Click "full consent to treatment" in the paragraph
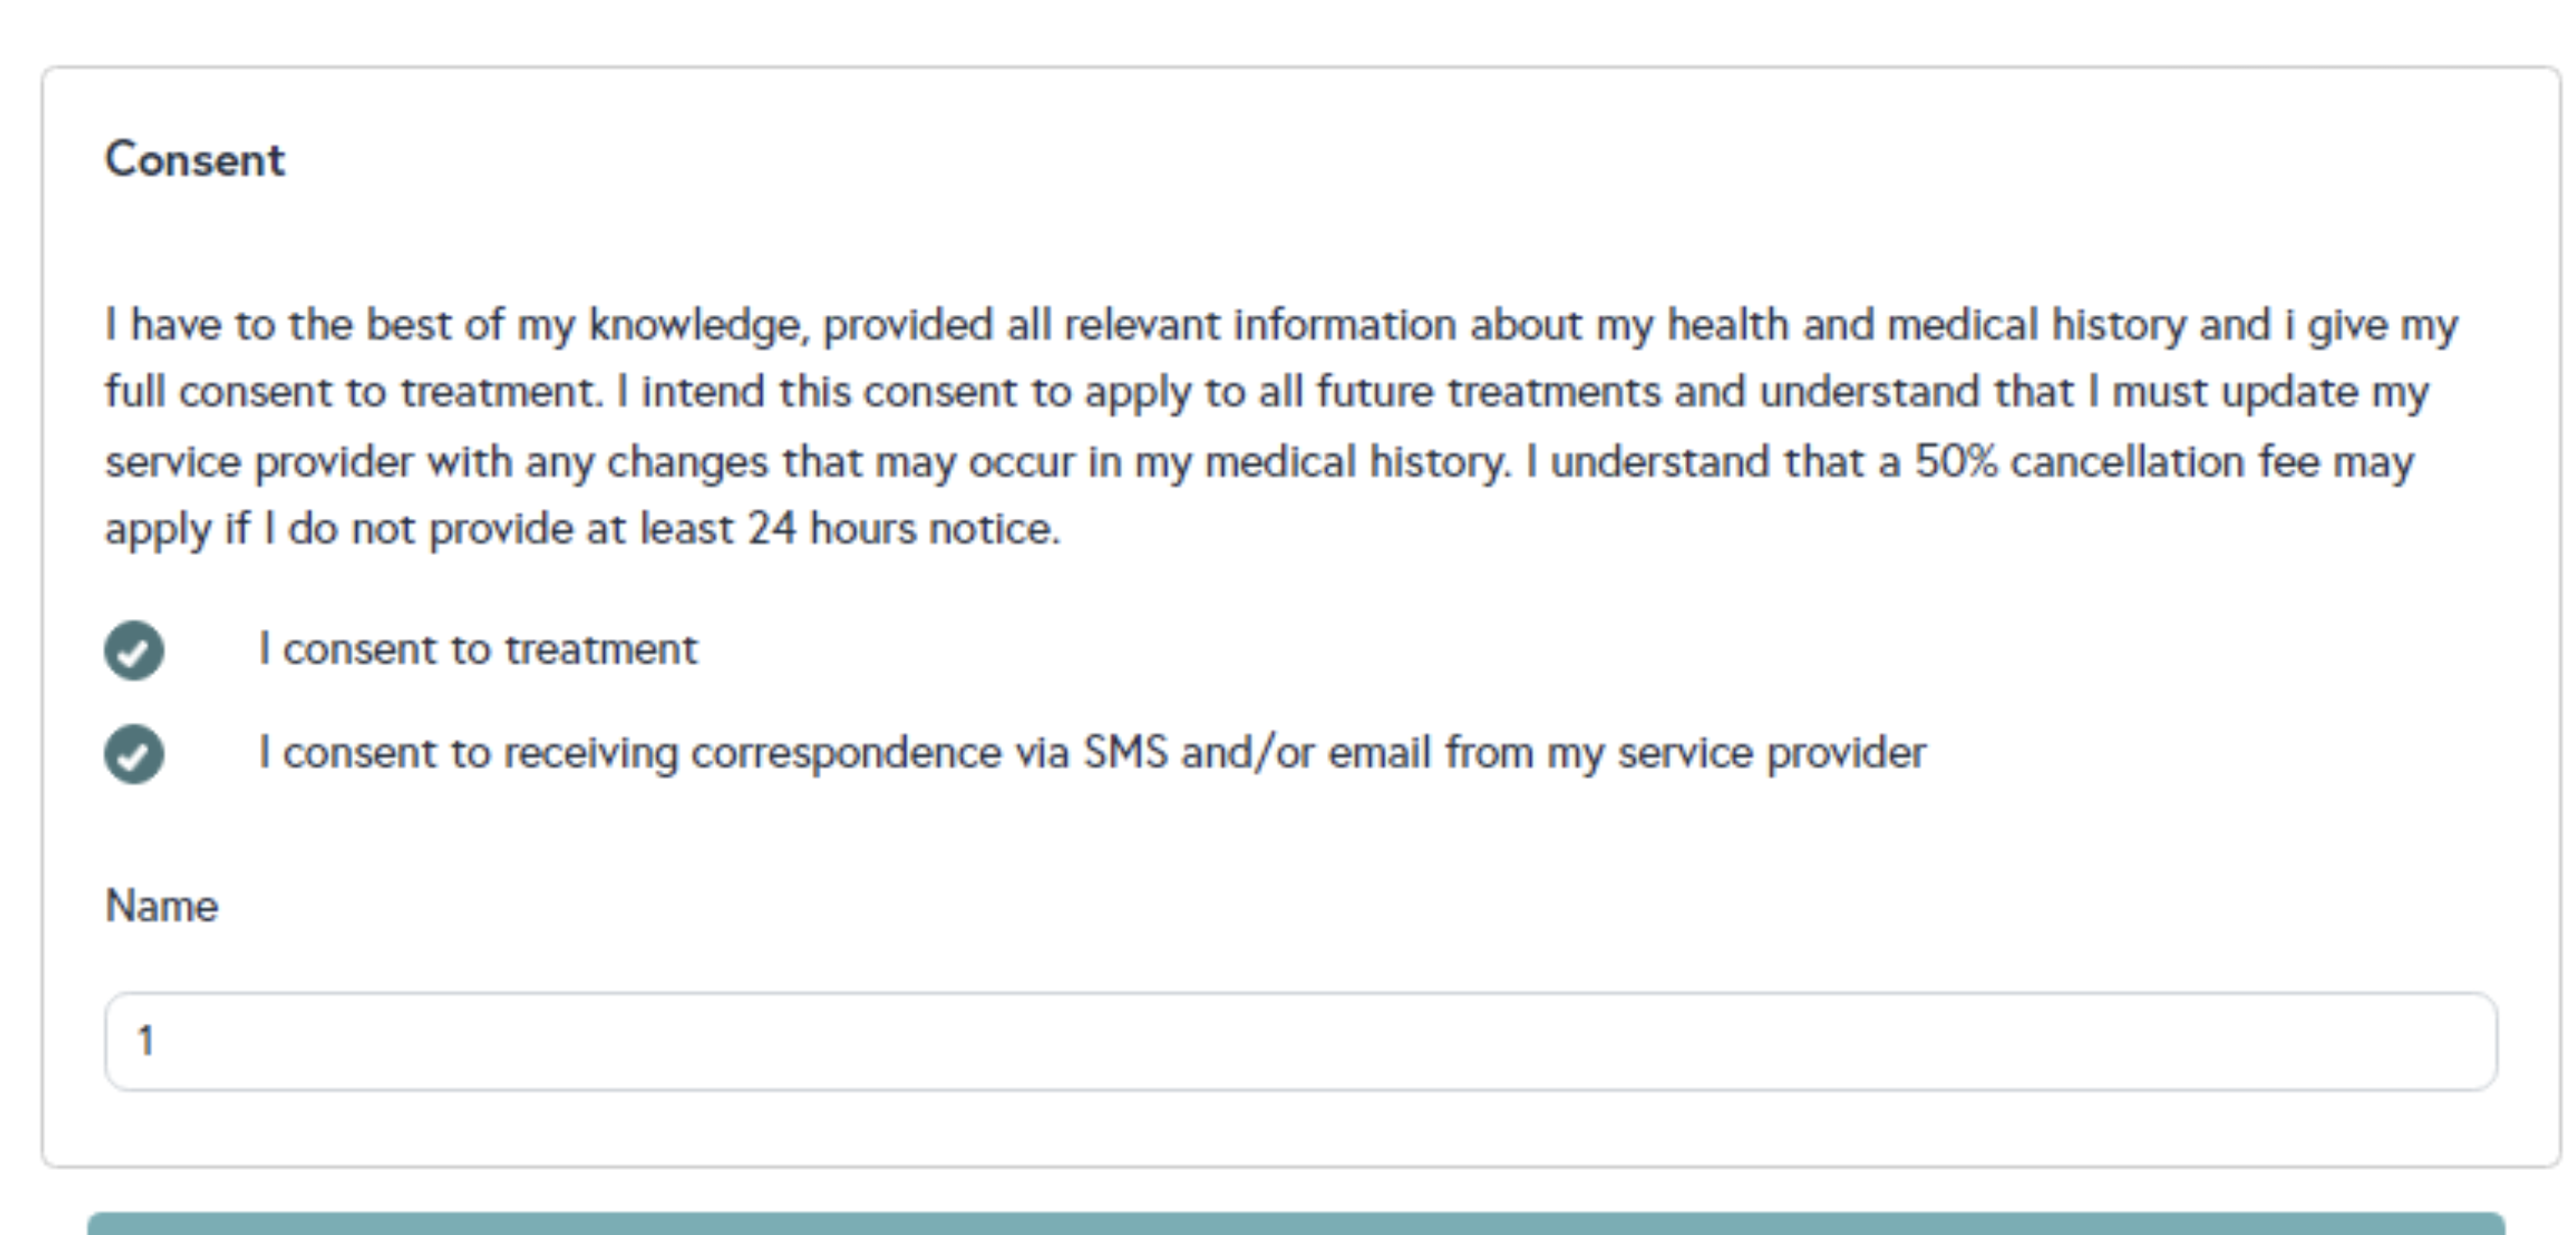2575x1235 pixels. pos(354,391)
